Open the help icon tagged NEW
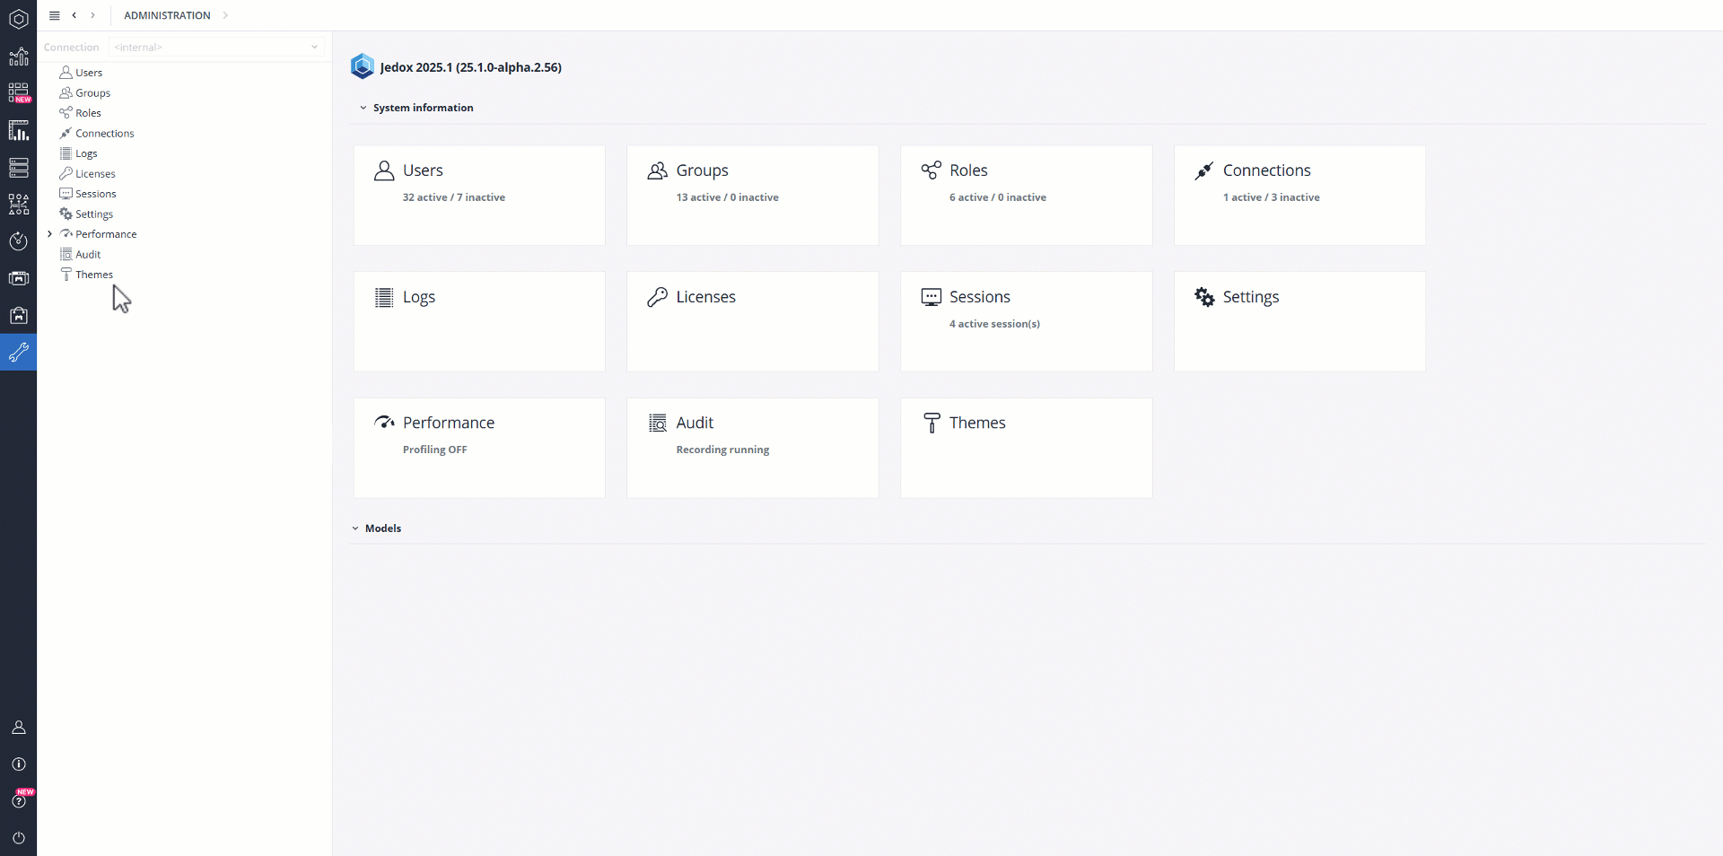 click(18, 799)
